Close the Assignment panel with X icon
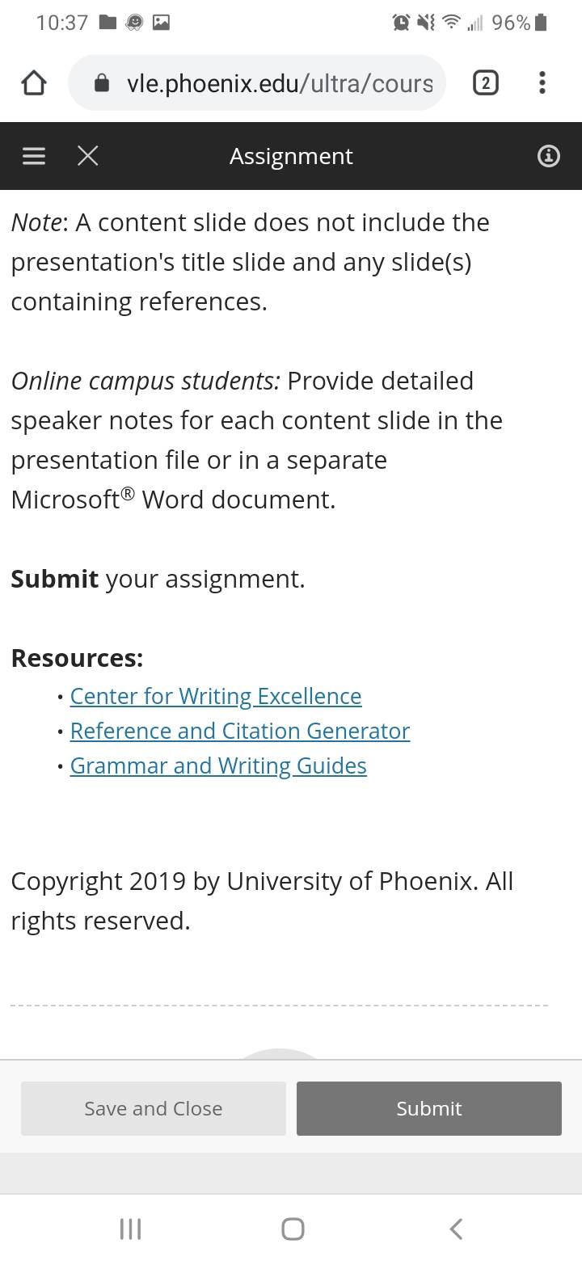This screenshot has width=582, height=1261. (x=88, y=156)
